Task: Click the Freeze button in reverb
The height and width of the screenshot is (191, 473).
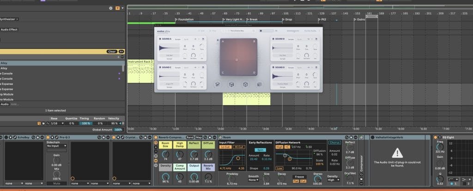Action: click(x=299, y=177)
